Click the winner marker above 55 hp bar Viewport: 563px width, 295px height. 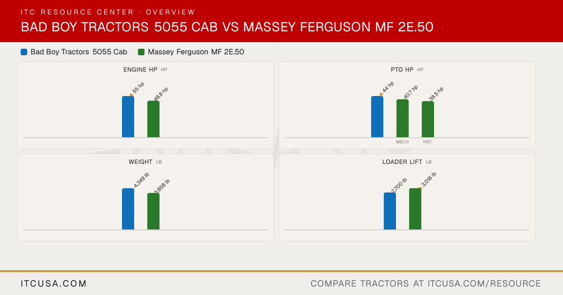[x=131, y=95]
